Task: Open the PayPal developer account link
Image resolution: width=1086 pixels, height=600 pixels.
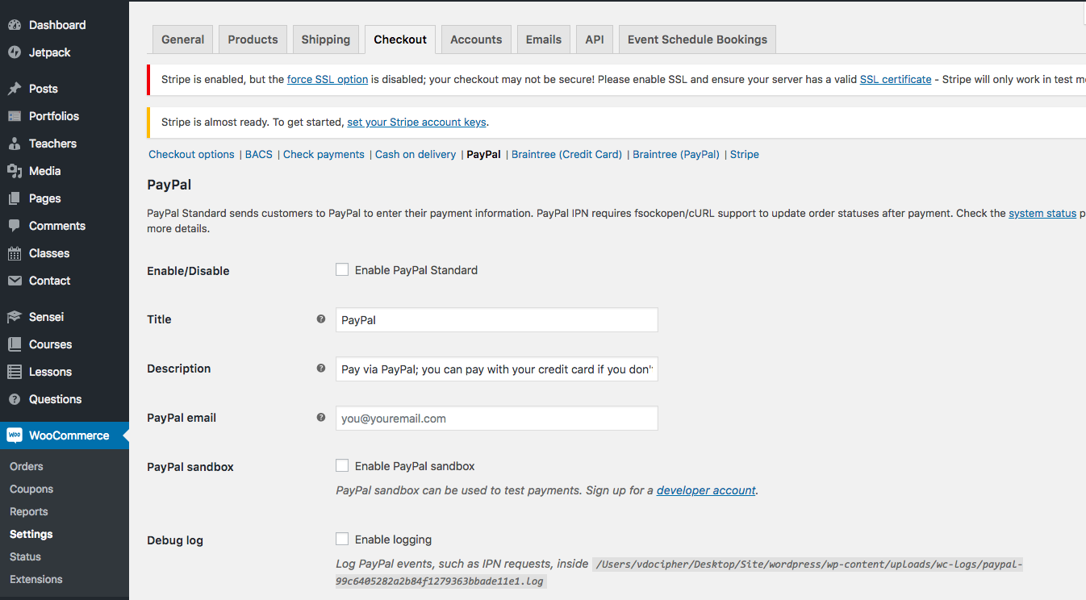Action: [706, 490]
